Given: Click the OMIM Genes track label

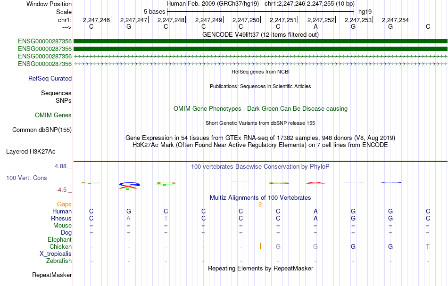Looking at the screenshot, I should [x=53, y=115].
